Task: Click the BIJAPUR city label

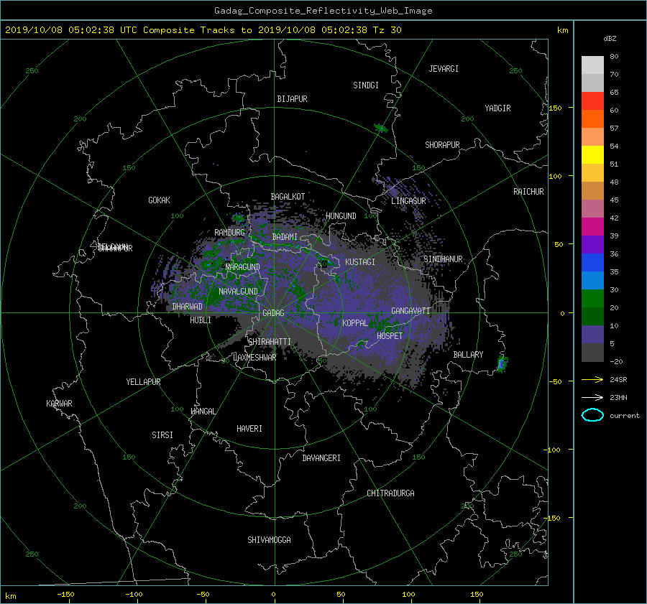Action: [x=292, y=99]
